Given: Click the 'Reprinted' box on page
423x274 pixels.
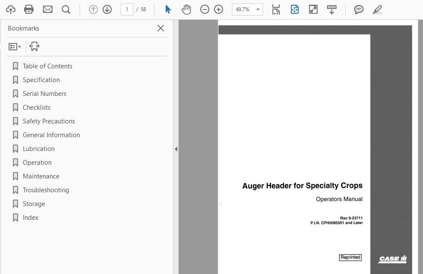Looking at the screenshot, I should pyautogui.click(x=350, y=257).
